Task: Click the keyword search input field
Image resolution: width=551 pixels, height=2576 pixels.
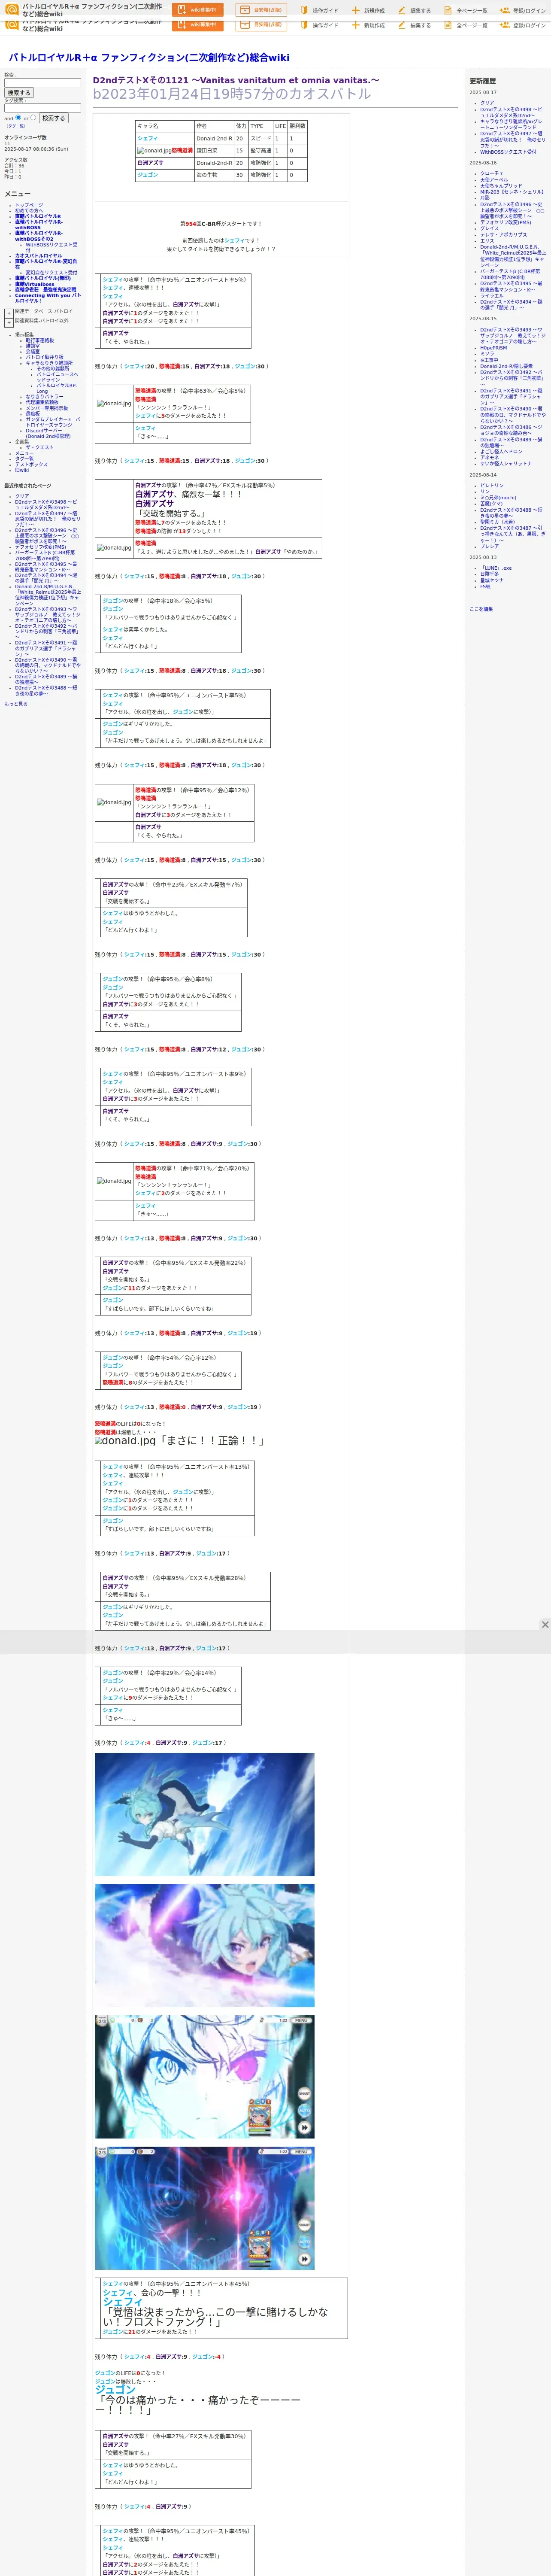Action: (x=42, y=83)
